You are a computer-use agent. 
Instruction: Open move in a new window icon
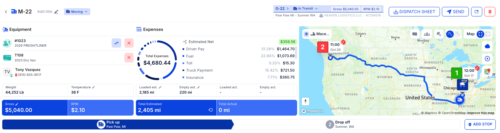pos(476,12)
